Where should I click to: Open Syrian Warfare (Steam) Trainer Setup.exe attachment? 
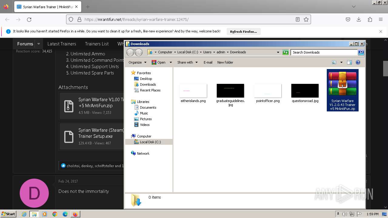coord(91,136)
